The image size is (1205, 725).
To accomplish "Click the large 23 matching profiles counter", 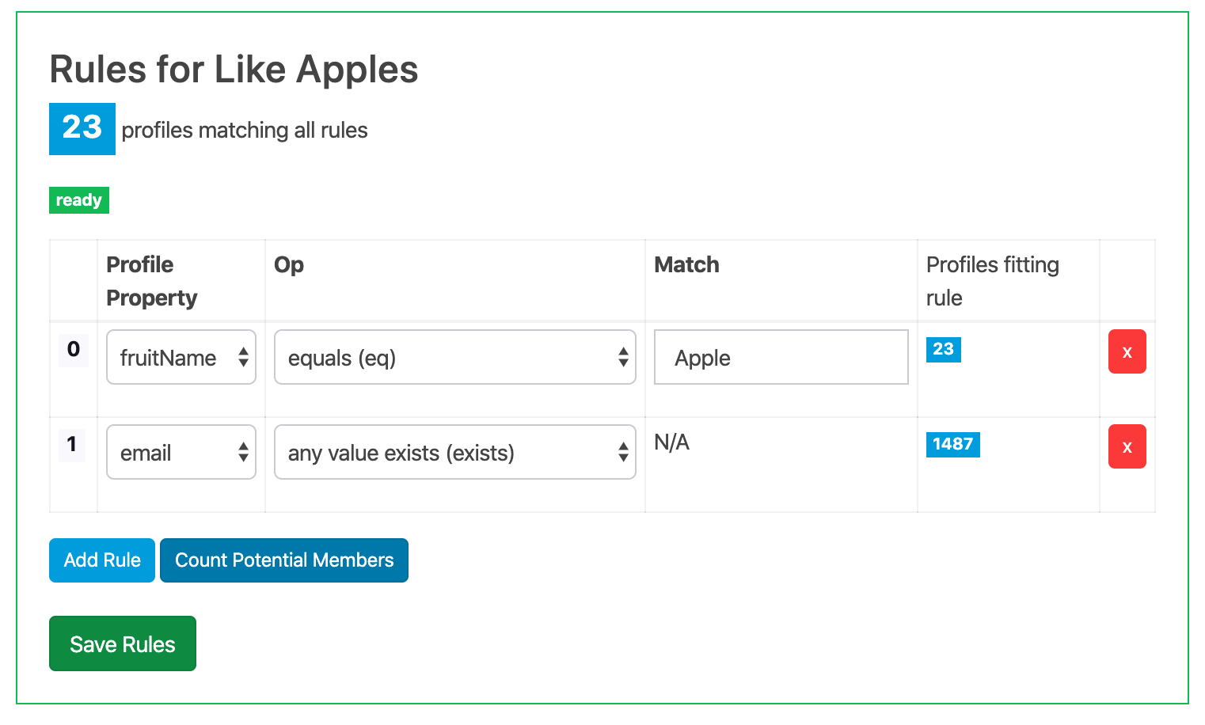I will (x=82, y=129).
